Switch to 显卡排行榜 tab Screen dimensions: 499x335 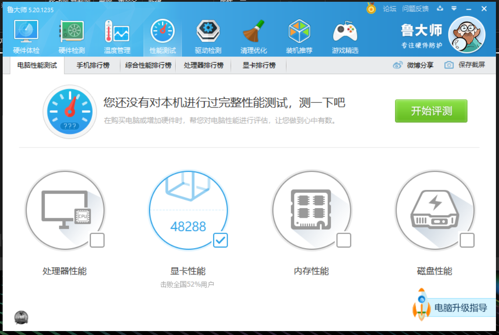pos(259,65)
